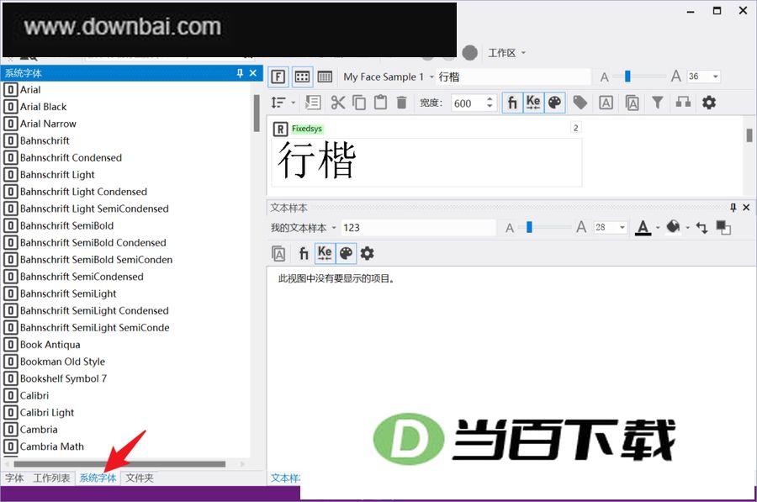Open the text color dropdown arrow
Screen dimensions: 757x502
658,228
